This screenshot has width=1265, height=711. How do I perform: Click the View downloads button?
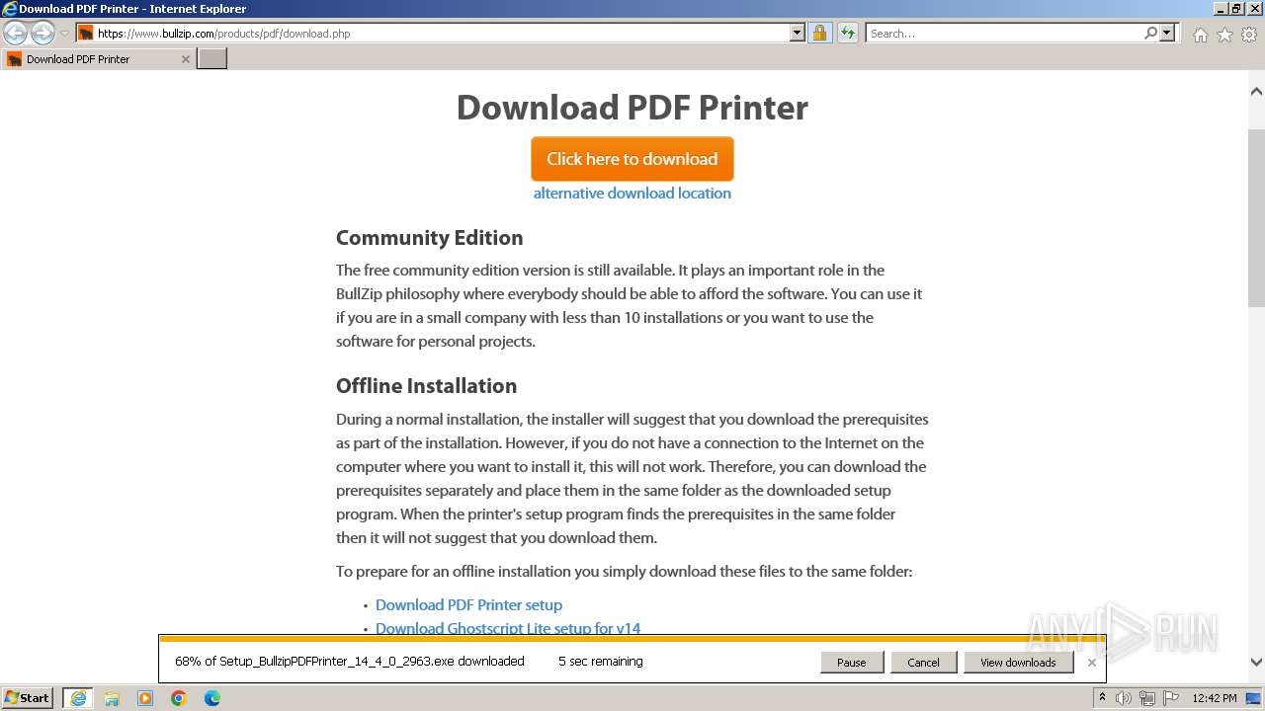(x=1018, y=663)
